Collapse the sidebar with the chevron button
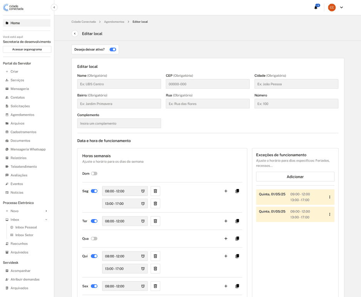Viewport: 361px width, 297px height. click(x=54, y=7)
